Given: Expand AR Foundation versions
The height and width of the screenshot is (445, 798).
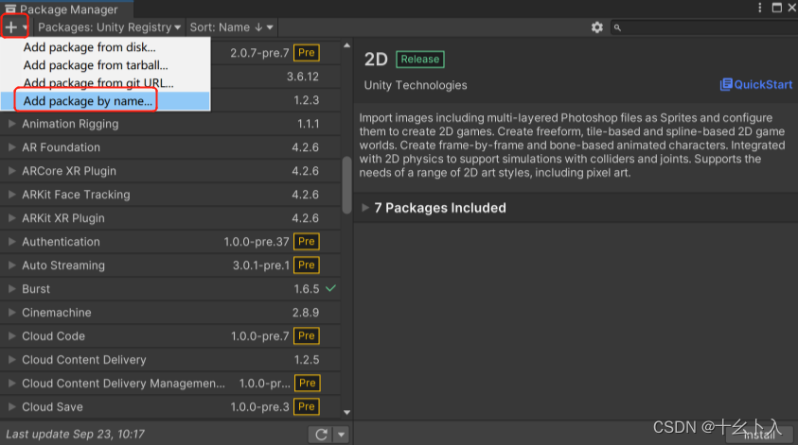Looking at the screenshot, I should click(x=11, y=147).
